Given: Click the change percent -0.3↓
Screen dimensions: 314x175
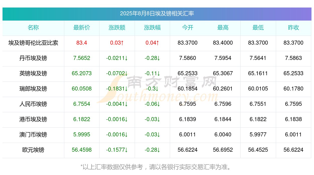Looking at the screenshot, I should (x=152, y=89).
